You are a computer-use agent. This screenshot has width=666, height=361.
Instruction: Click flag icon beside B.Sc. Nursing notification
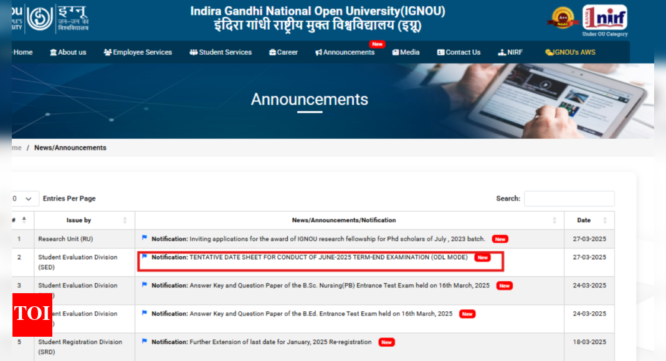pyautogui.click(x=145, y=284)
